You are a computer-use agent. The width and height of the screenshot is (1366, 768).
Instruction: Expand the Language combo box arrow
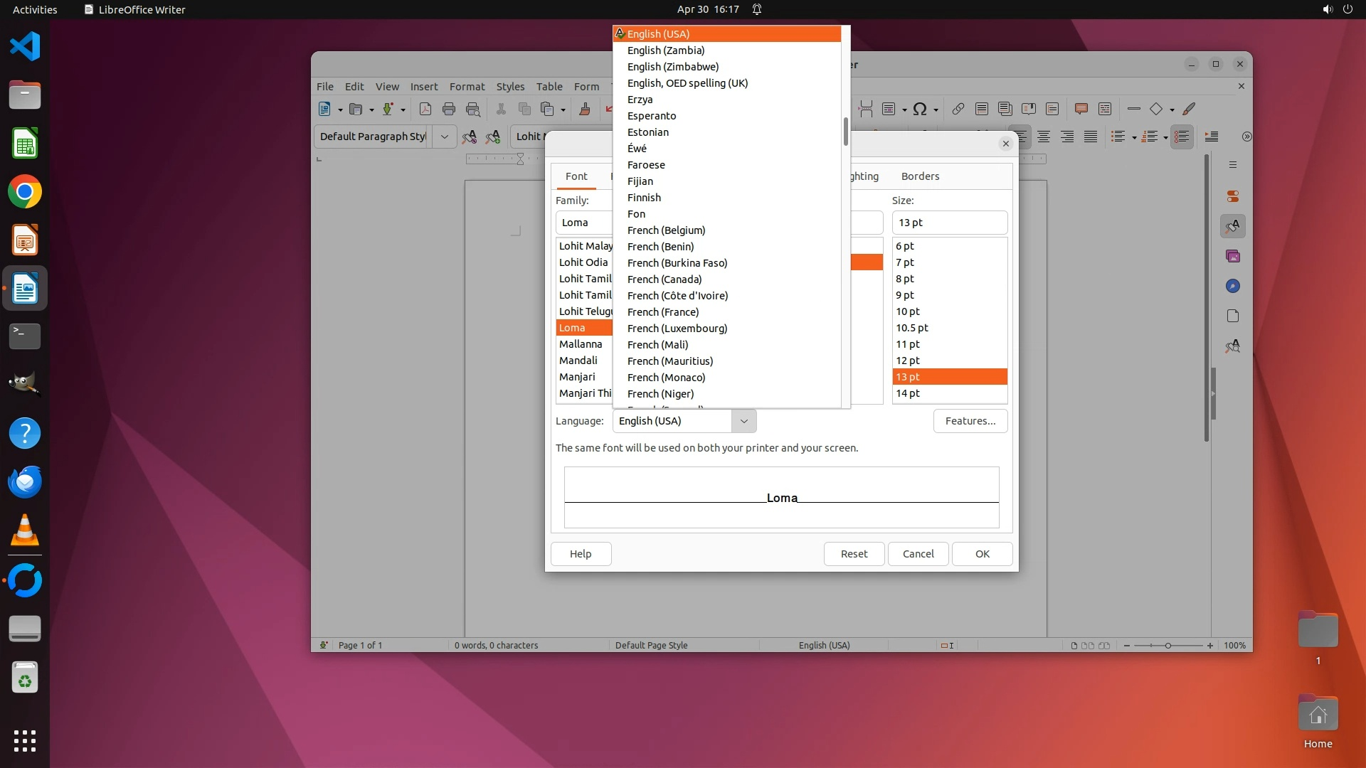pos(743,421)
